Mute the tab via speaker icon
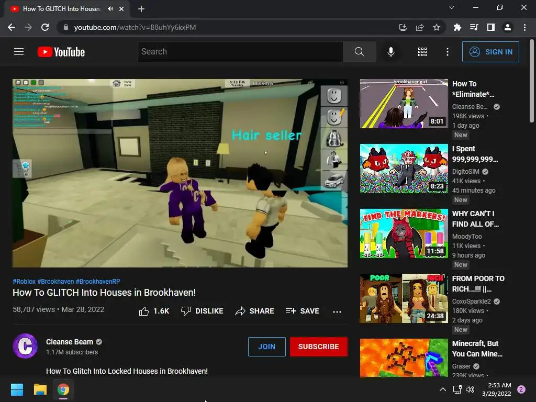 110,9
